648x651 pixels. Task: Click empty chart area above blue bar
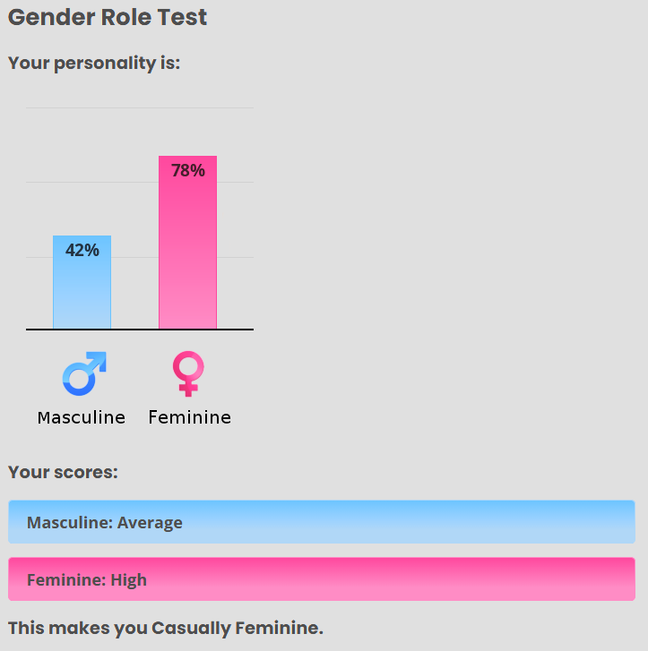point(82,170)
